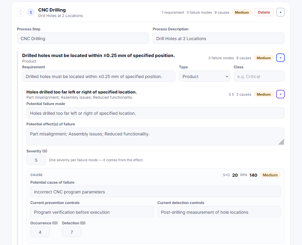302x245 pixels.
Task: Click step number 1 badge
Action: 31,12
